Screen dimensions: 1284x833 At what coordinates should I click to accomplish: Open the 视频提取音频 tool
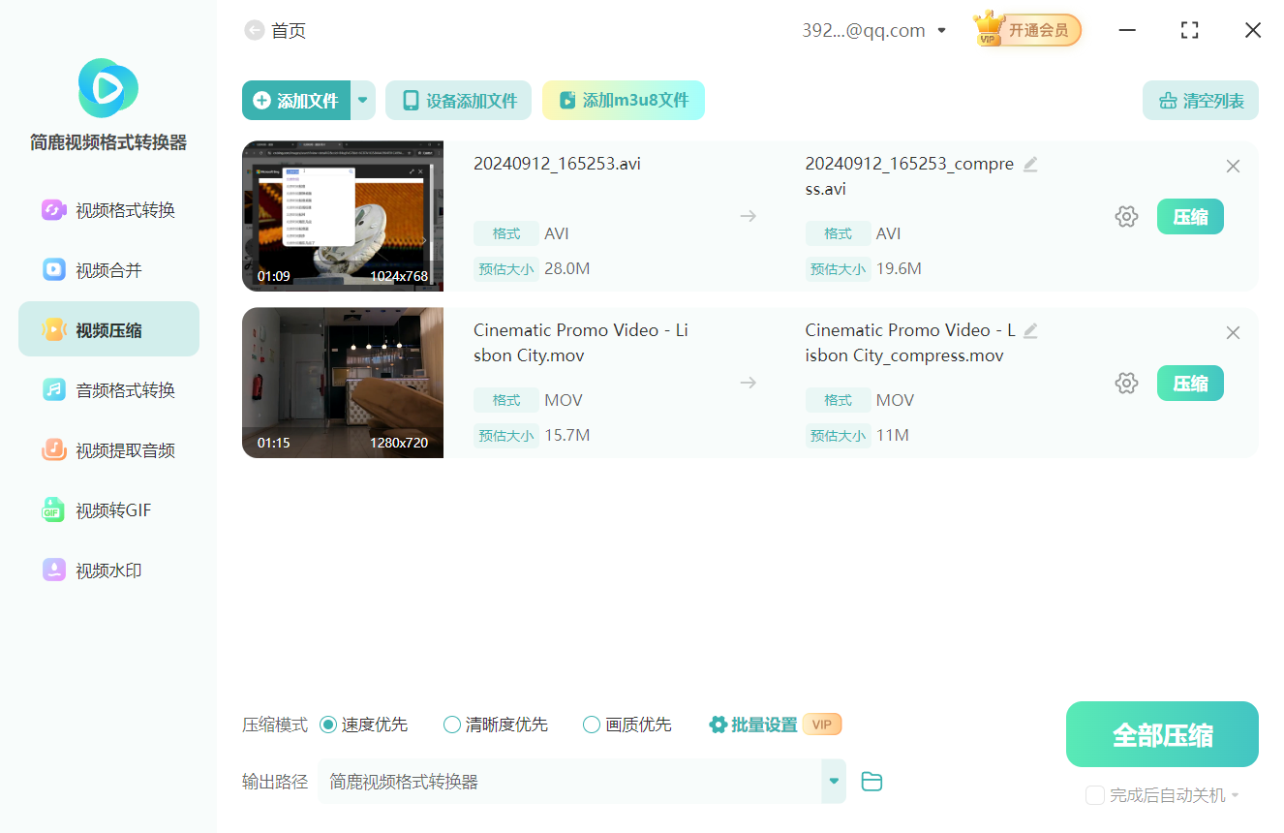click(x=108, y=449)
